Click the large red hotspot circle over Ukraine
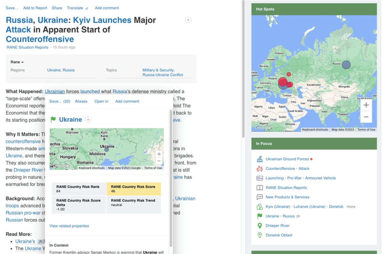 pos(283,82)
